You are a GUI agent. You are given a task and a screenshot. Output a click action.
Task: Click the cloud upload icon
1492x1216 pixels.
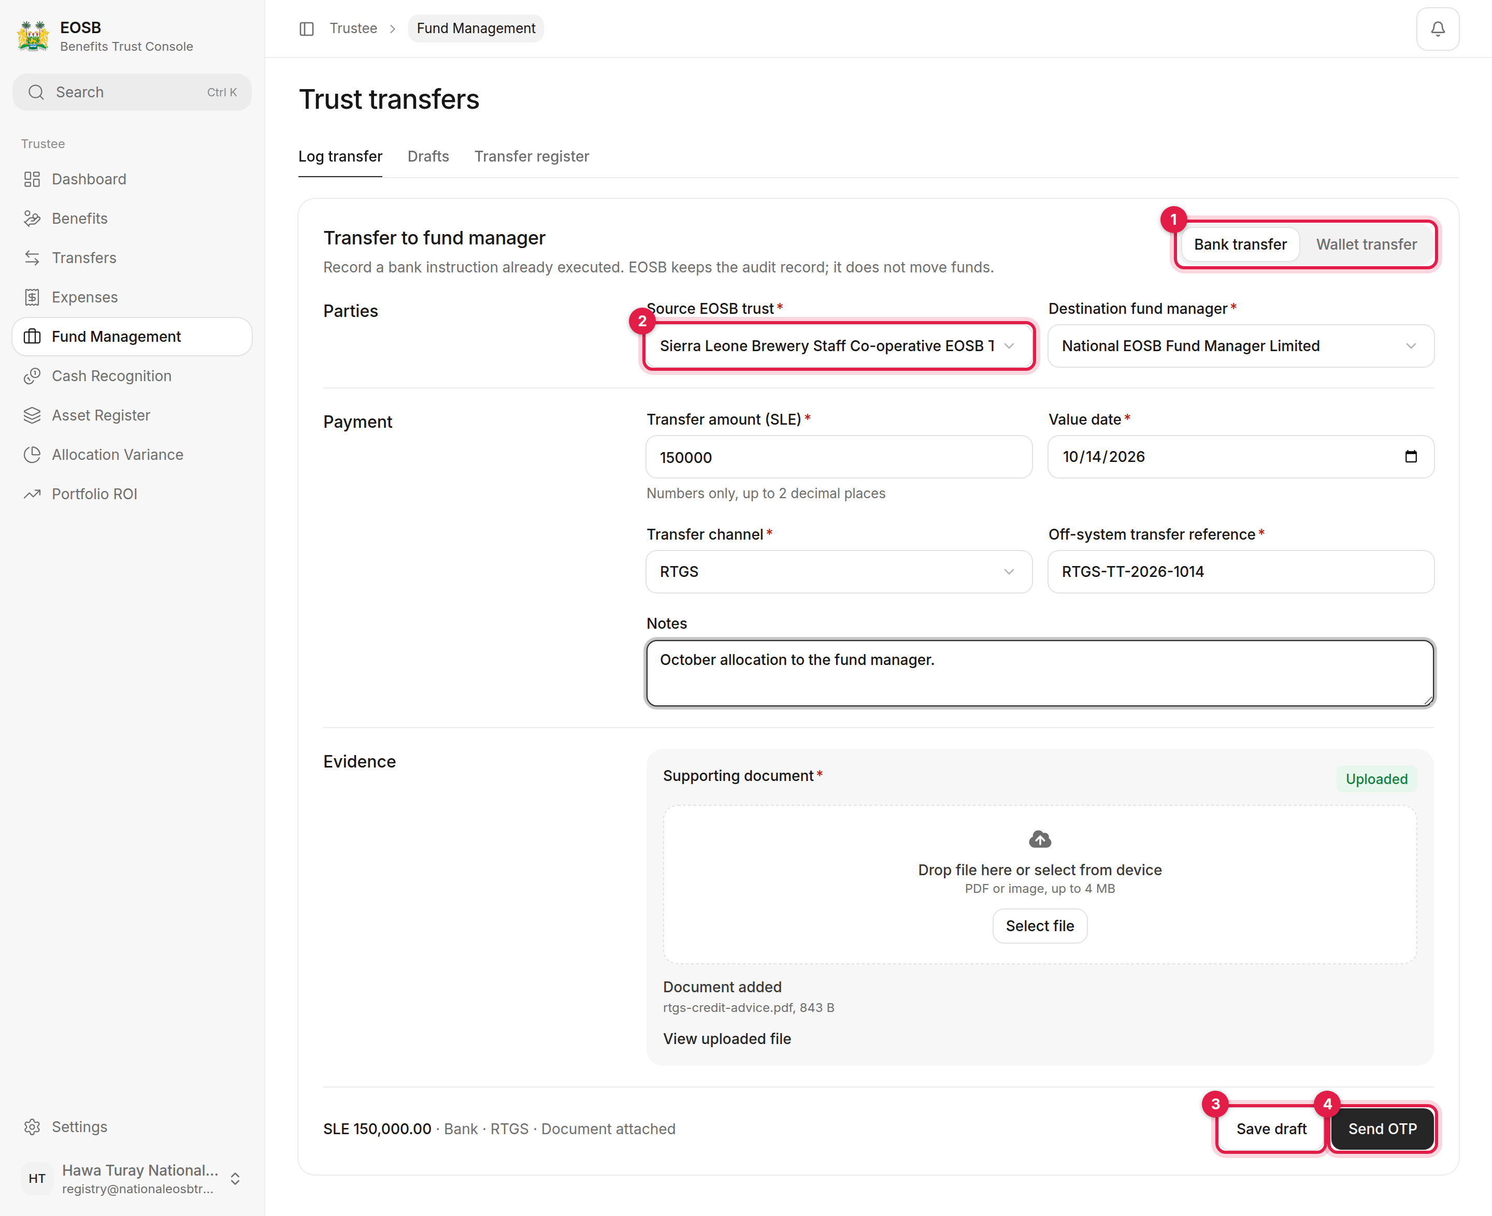tap(1040, 838)
